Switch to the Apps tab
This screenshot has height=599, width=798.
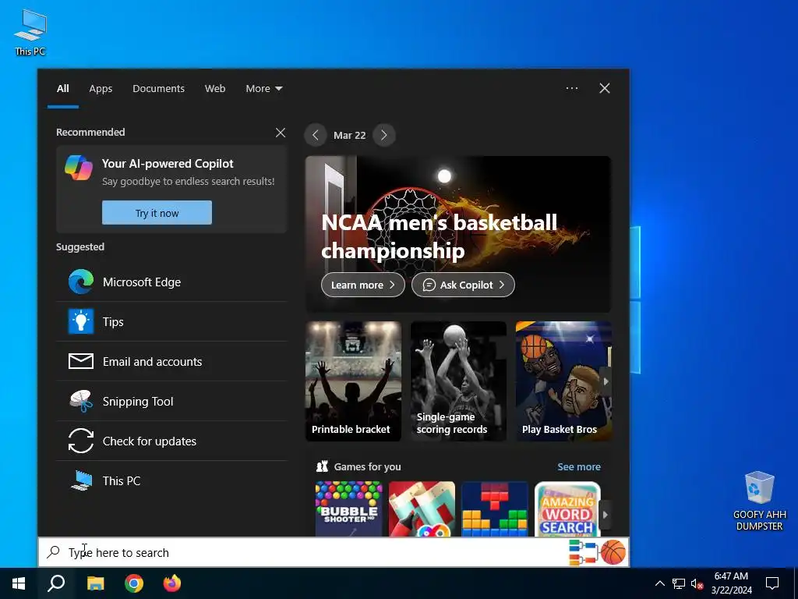coord(101,89)
